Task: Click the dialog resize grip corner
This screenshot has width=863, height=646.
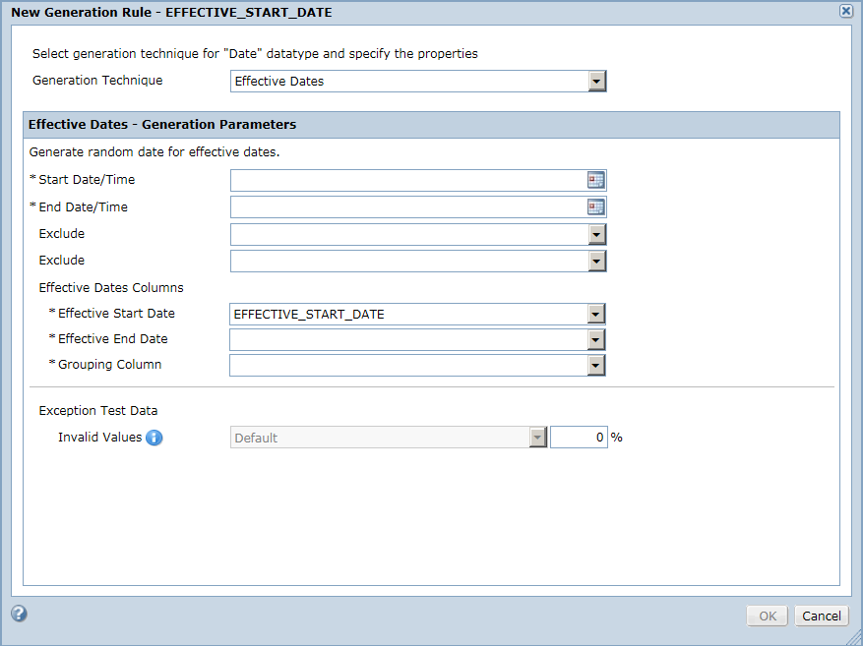Action: tap(855, 638)
